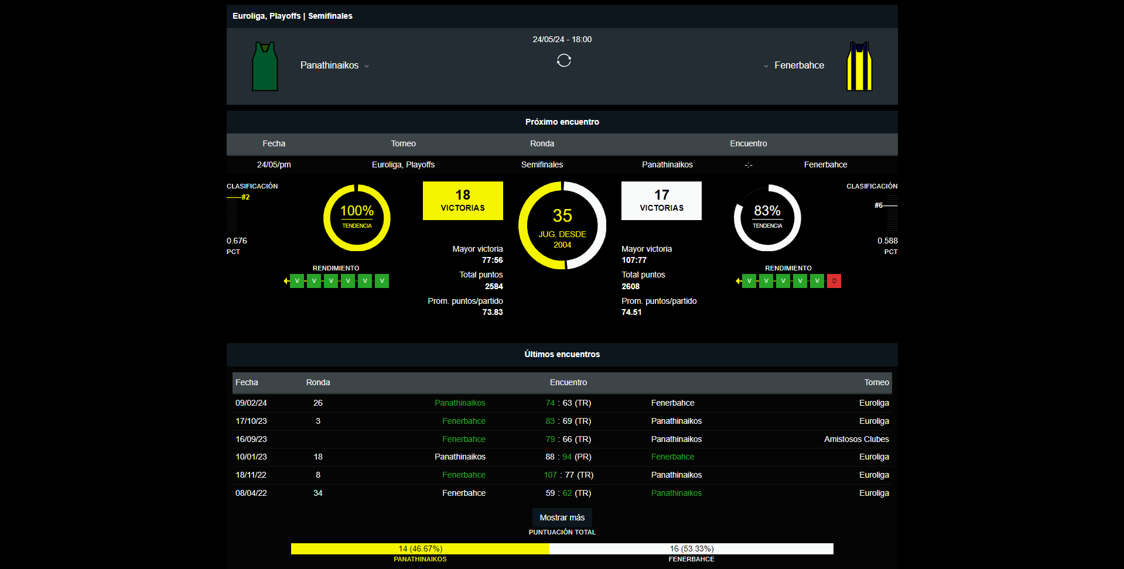Click the yellow 18 Victorias box

[x=463, y=201]
